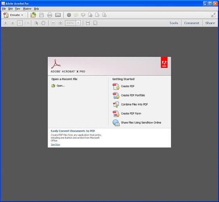
Task: Open the Comment pane
Action: 192,23
